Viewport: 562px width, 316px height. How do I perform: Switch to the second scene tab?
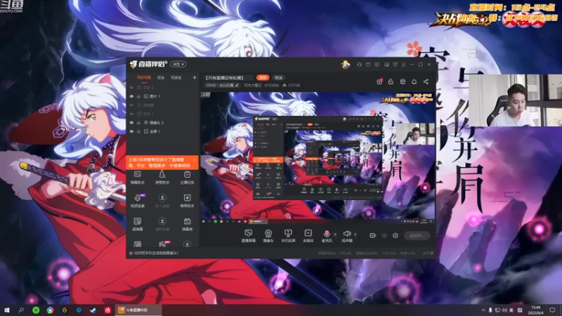pyautogui.click(x=161, y=77)
